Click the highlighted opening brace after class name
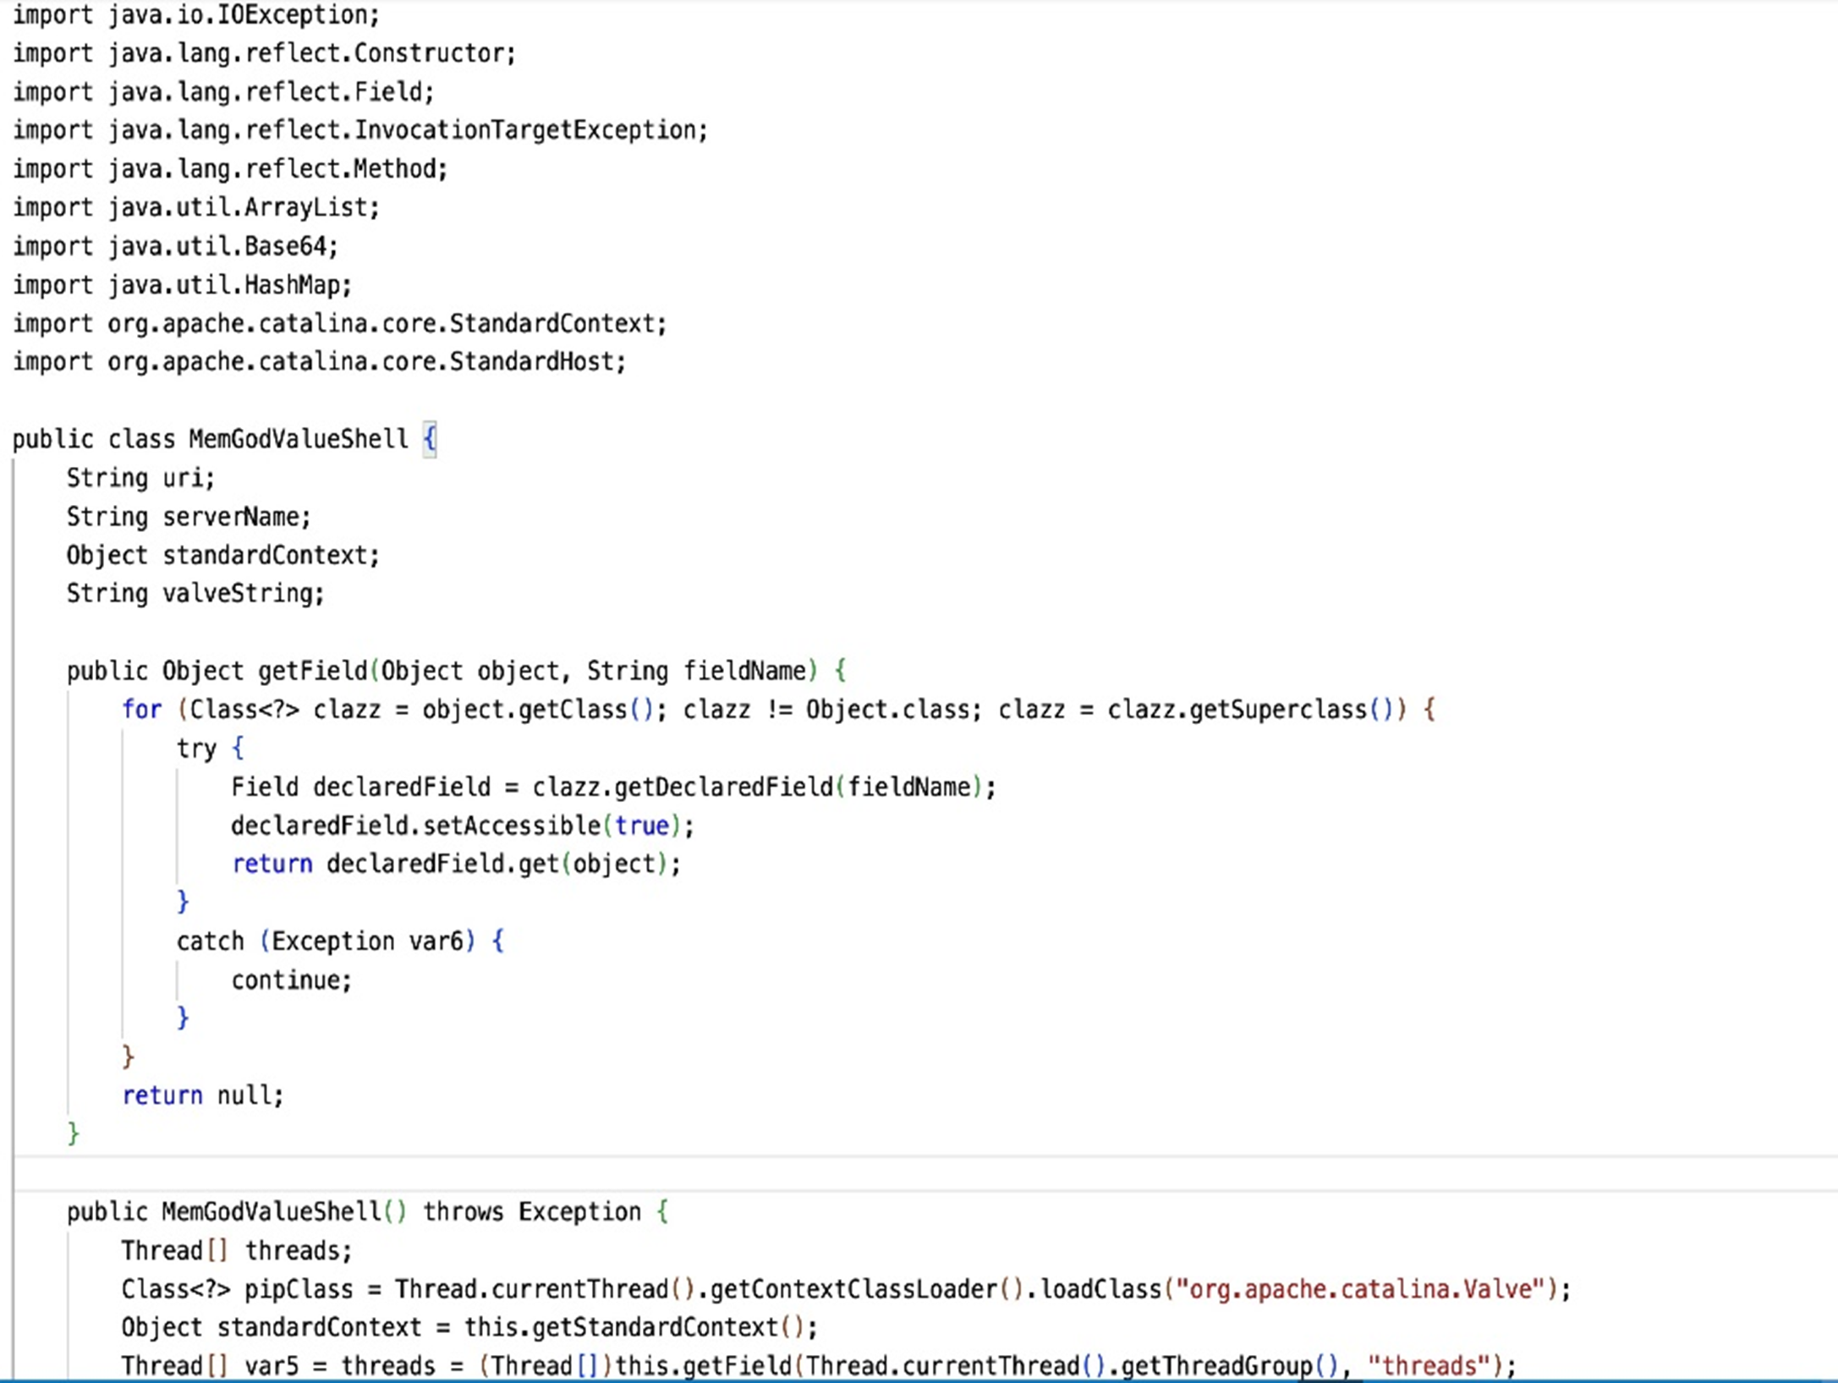Screen dimensions: 1838x1383 coord(430,439)
